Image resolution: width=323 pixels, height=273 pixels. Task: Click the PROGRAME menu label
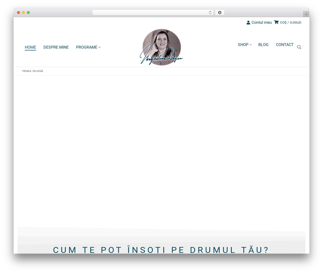tap(87, 47)
